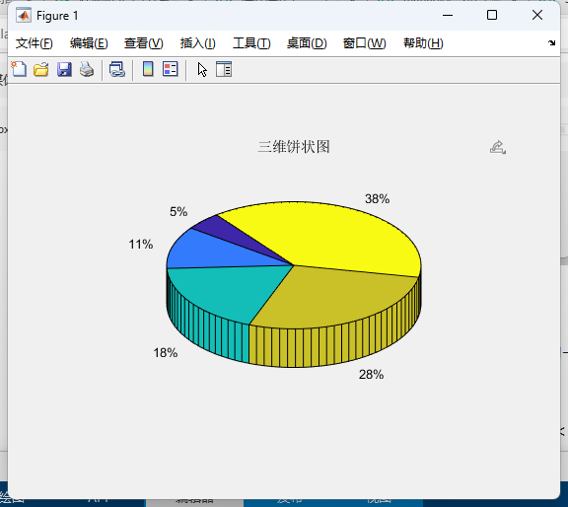Open the 窗口(W) menu
Image resolution: width=568 pixels, height=507 pixels.
[365, 43]
